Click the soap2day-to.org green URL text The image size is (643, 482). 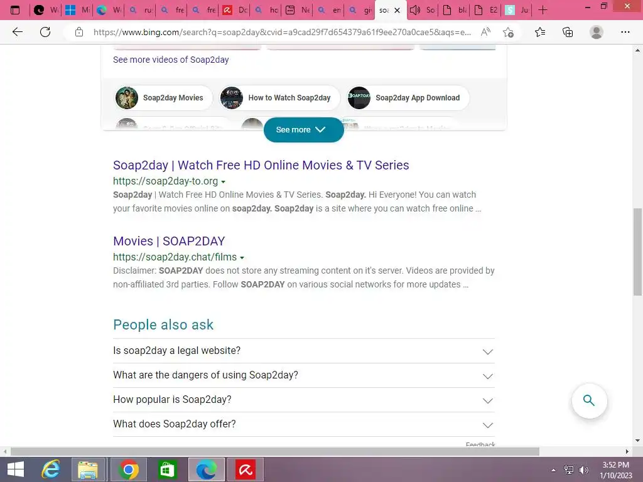pyautogui.click(x=166, y=181)
